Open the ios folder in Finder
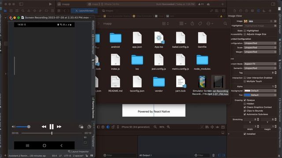 pos(137,62)
